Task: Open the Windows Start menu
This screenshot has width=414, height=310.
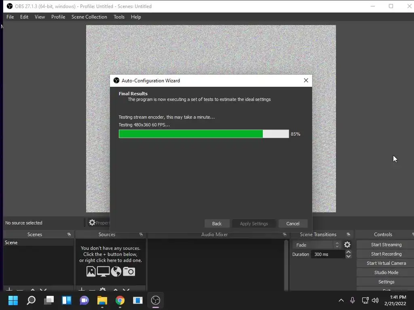Action: click(13, 300)
